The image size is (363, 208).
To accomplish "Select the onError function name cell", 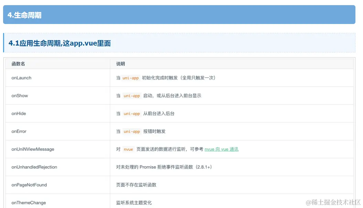I will [x=19, y=131].
